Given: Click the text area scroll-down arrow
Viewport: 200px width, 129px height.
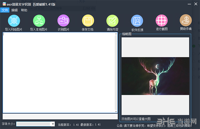Looking at the screenshot, I should click(116, 112).
